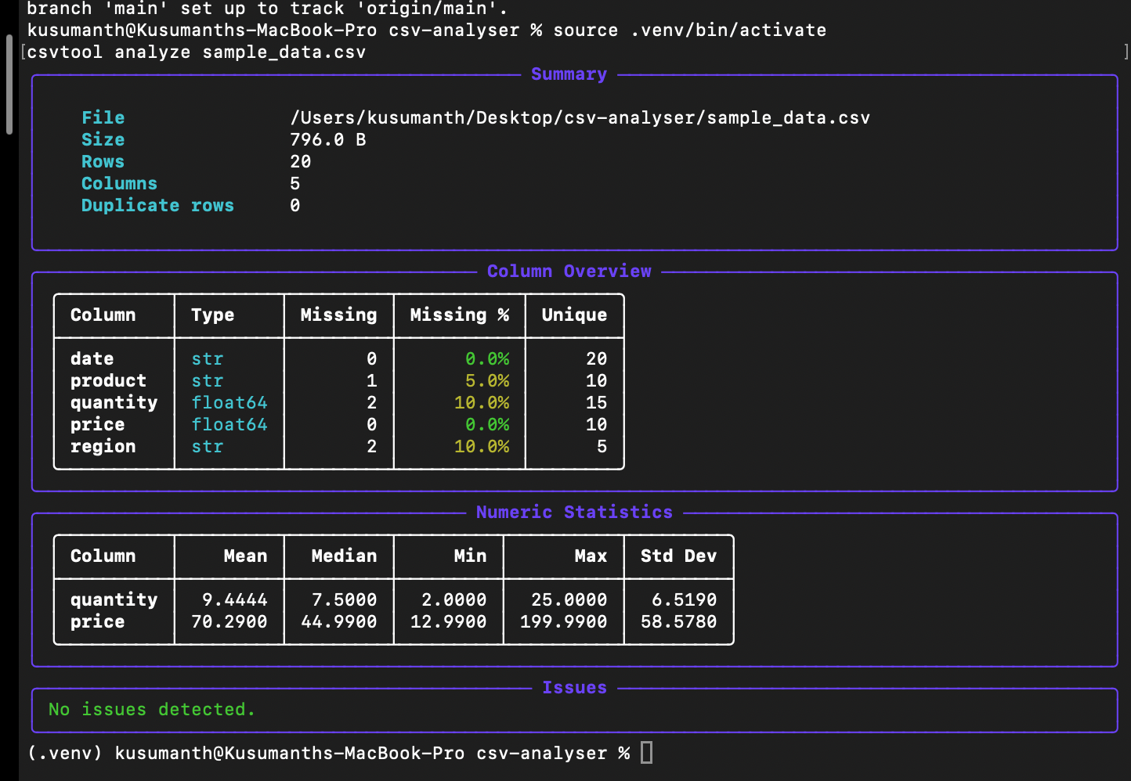Click the Unique count 5 for region
Screen dimensions: 1131x781
coord(602,447)
